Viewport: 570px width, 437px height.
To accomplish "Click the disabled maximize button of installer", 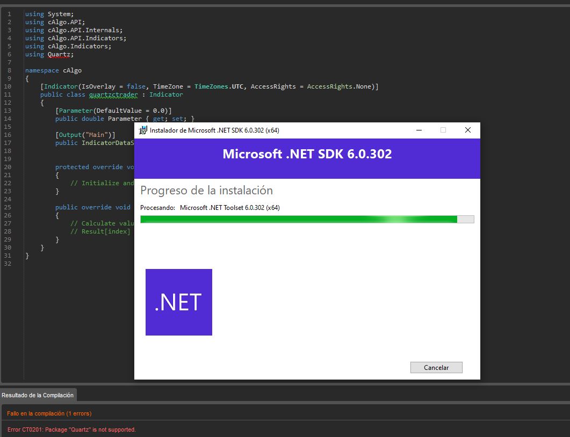I will tap(443, 130).
